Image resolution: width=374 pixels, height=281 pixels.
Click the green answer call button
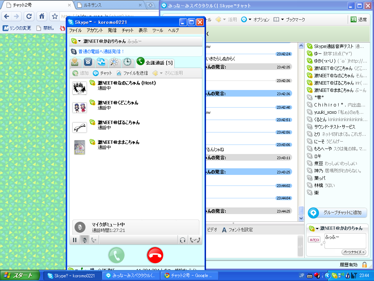116,255
